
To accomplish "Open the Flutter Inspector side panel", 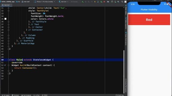I will click(126, 23).
